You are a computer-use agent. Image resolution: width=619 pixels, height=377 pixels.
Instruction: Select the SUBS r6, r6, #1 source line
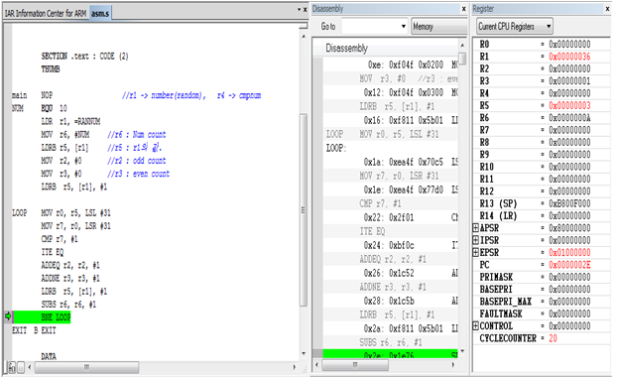tap(68, 305)
